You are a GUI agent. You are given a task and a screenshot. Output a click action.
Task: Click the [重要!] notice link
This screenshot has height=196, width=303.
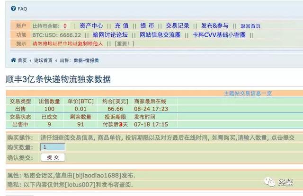pyautogui.click(x=125, y=43)
